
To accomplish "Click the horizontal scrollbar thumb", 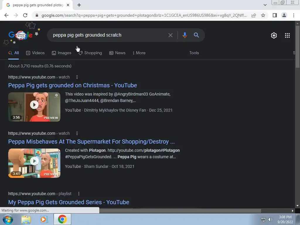I will point(180,211).
